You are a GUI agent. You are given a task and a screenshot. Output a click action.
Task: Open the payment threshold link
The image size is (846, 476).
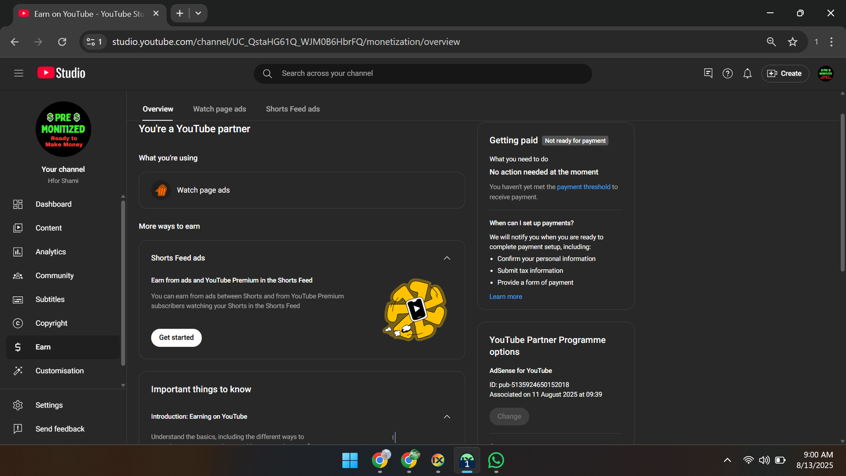coord(583,187)
